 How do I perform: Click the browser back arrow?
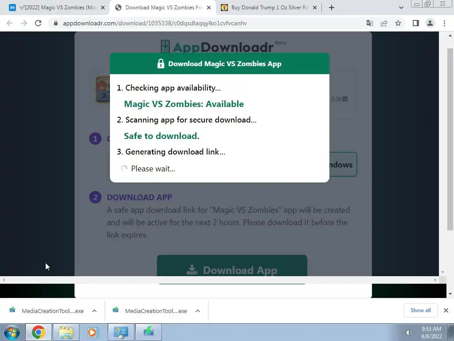coord(10,23)
